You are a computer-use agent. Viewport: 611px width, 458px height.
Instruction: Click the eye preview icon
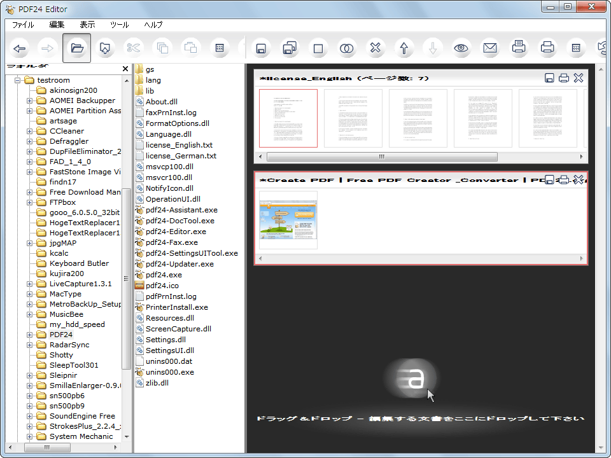tap(461, 48)
